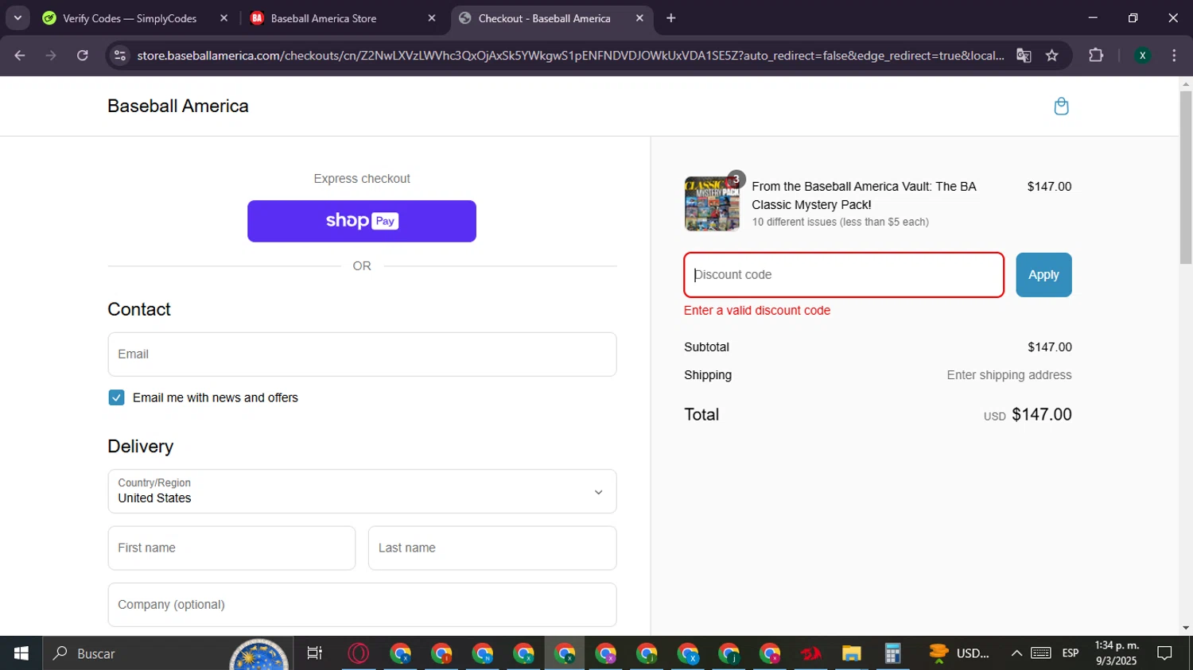Screen dimensions: 1193x670
Task: Click the page vertical scrollbar thumb
Action: pyautogui.click(x=1186, y=176)
